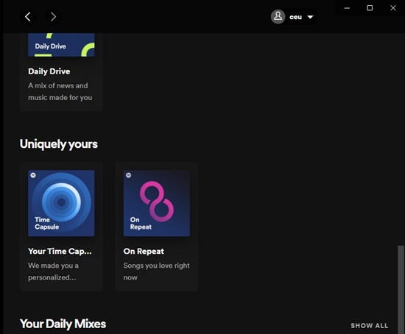Minimize the Spotify window
Viewport: 405px width, 334px height.
pyautogui.click(x=347, y=8)
